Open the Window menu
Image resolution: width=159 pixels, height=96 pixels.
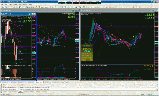point(25,4)
